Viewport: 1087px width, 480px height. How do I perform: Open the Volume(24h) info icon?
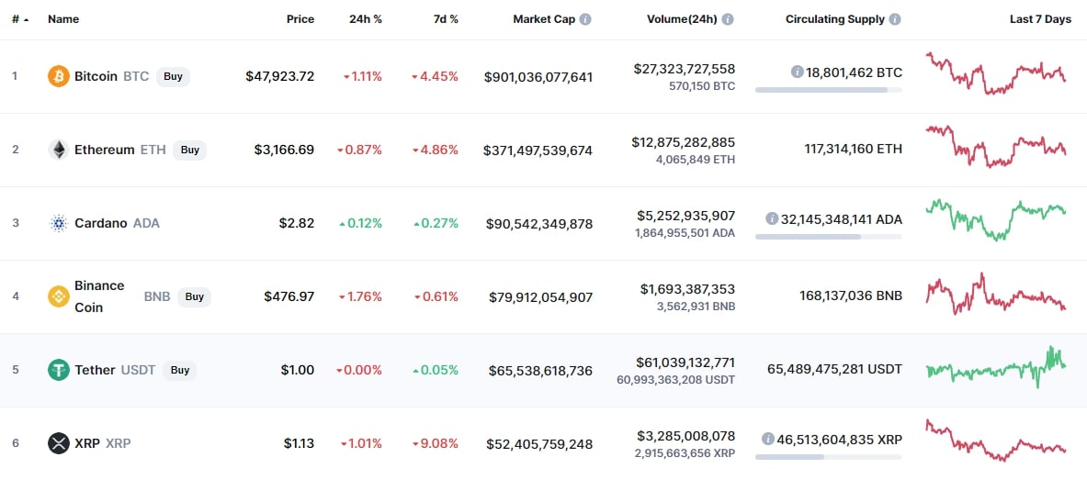[727, 19]
